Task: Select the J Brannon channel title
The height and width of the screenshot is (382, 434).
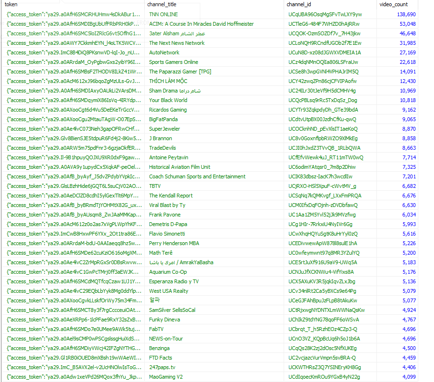Action: point(160,138)
